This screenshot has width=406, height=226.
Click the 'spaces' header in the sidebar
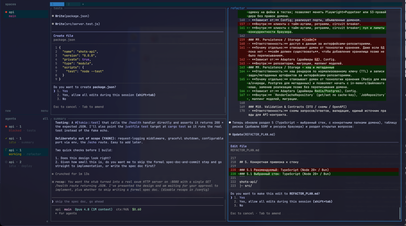pyautogui.click(x=10, y=4)
